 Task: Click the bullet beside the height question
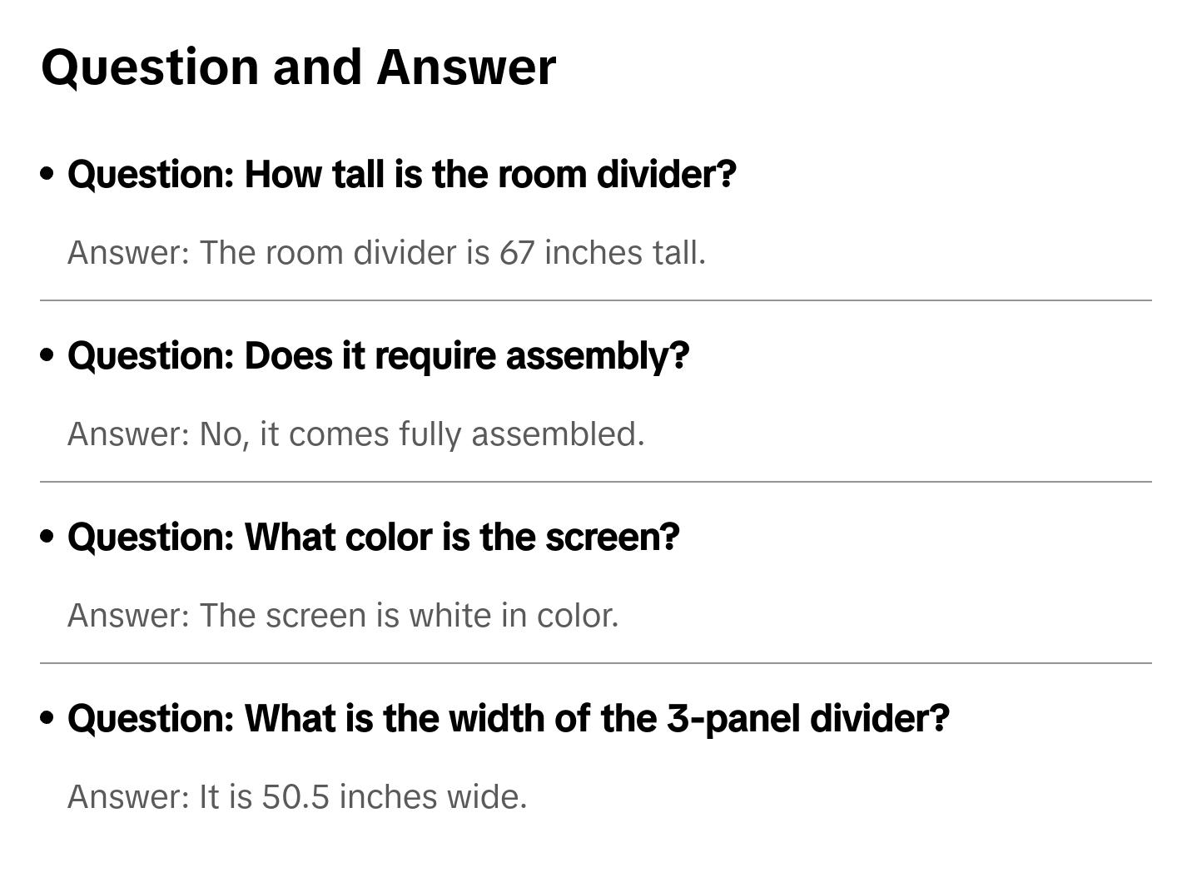click(47, 174)
